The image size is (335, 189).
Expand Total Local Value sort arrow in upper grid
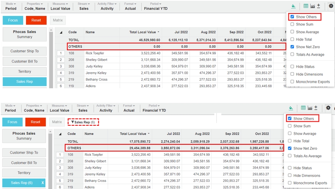(159, 32)
